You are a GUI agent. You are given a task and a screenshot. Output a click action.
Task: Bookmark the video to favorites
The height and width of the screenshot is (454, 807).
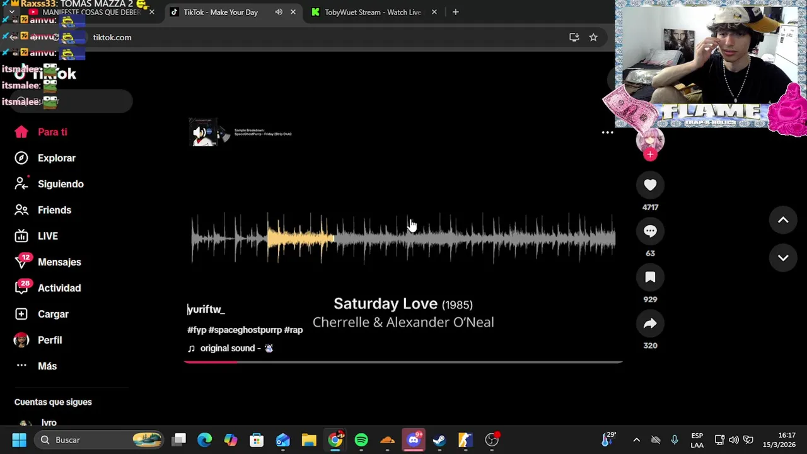(x=650, y=277)
